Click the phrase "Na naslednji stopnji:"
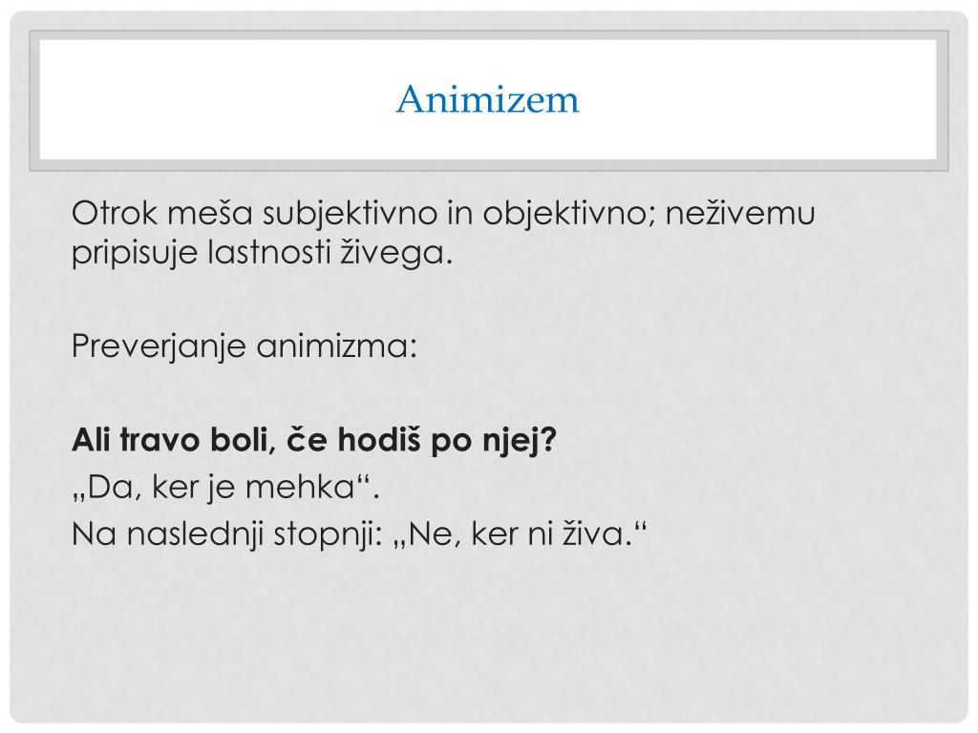The image size is (978, 733). 227,534
